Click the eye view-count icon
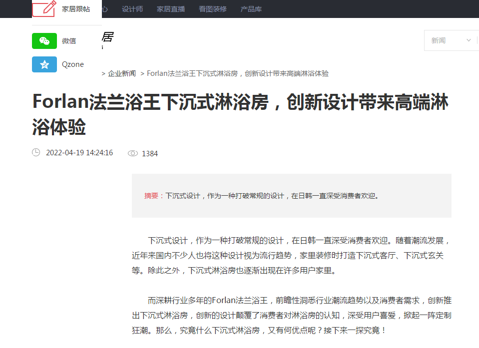The height and width of the screenshot is (348, 479). [x=132, y=153]
